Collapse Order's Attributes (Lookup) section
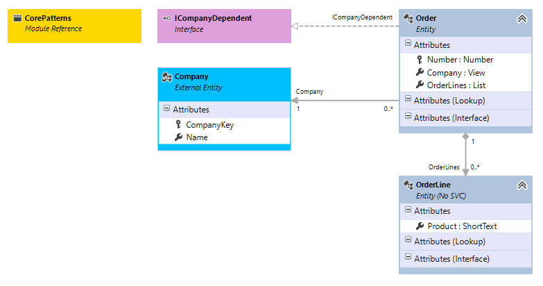 [x=408, y=99]
